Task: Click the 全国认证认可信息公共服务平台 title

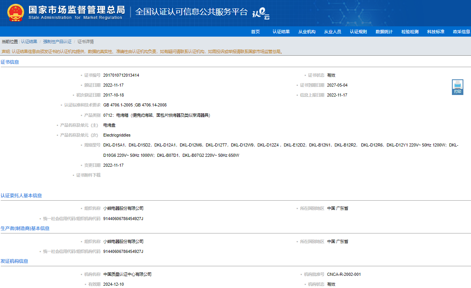Action: [191, 11]
